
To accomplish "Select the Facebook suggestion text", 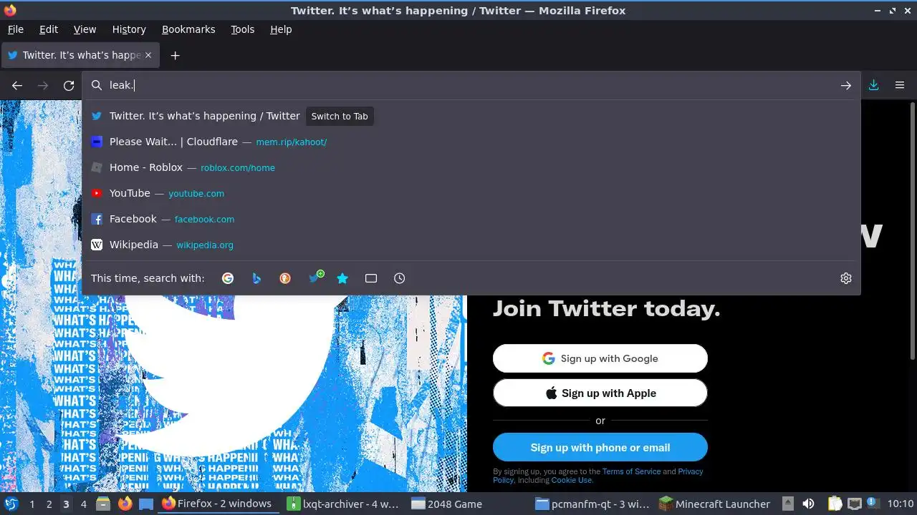I will (x=133, y=219).
